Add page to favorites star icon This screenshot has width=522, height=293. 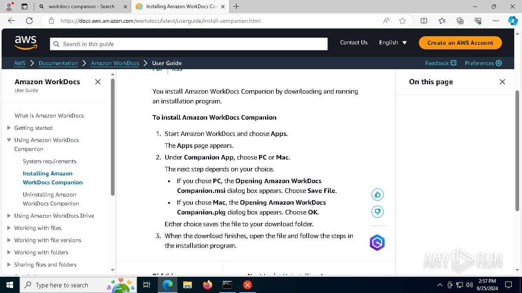403,21
